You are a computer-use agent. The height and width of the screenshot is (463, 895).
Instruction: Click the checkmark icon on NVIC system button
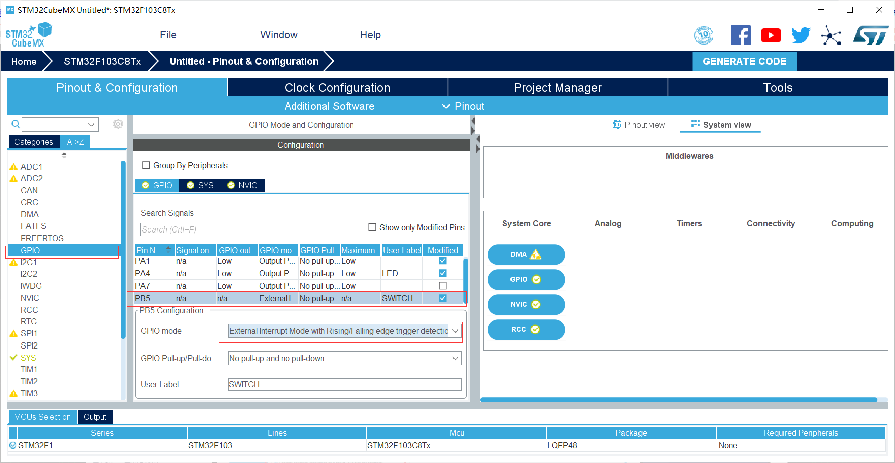click(x=536, y=304)
